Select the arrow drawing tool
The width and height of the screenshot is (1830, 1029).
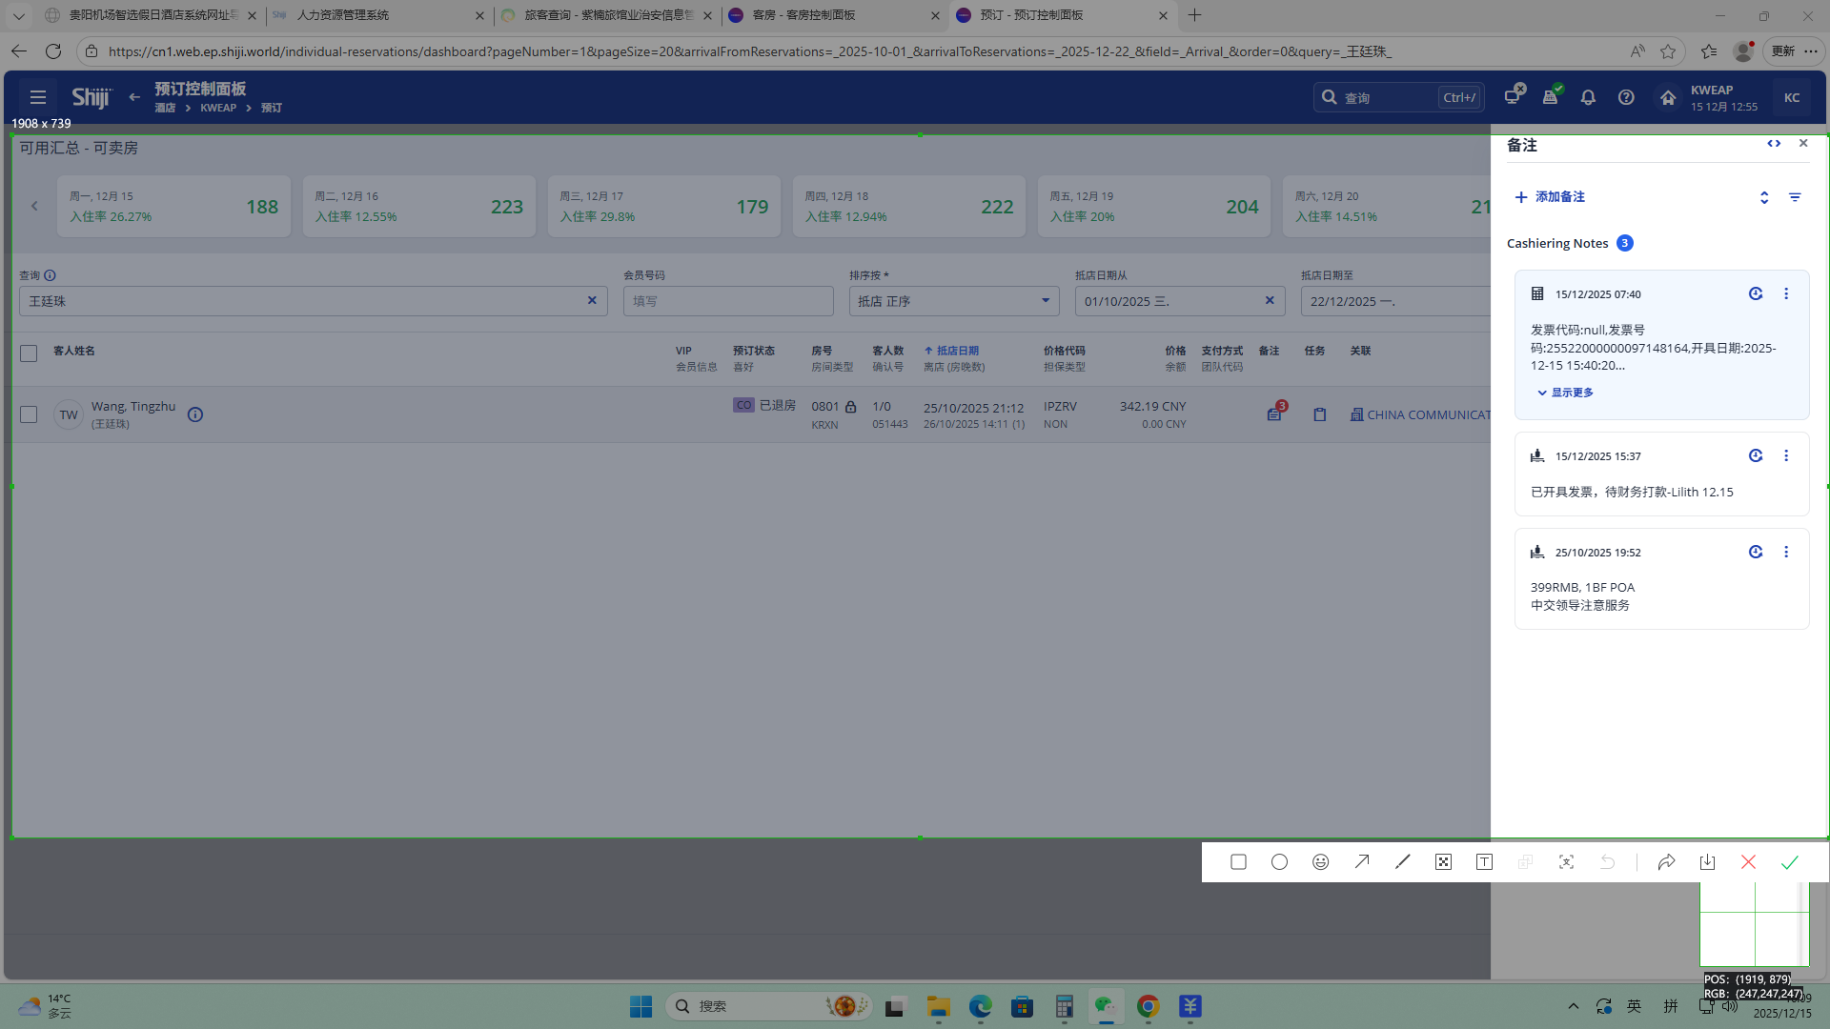1362,862
